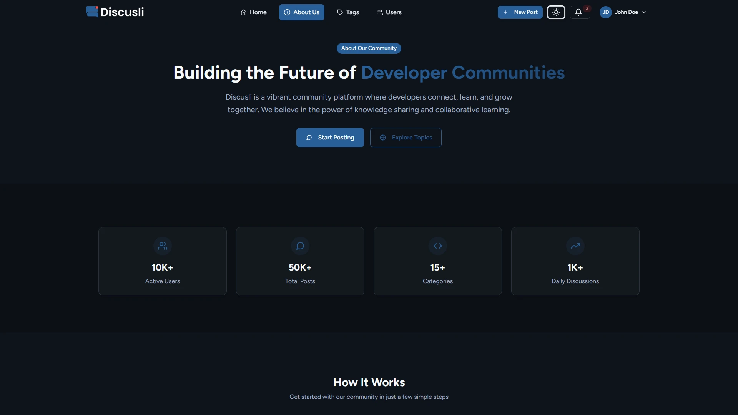Go to the Home nav item
Viewport: 738px width, 415px height.
click(x=254, y=12)
